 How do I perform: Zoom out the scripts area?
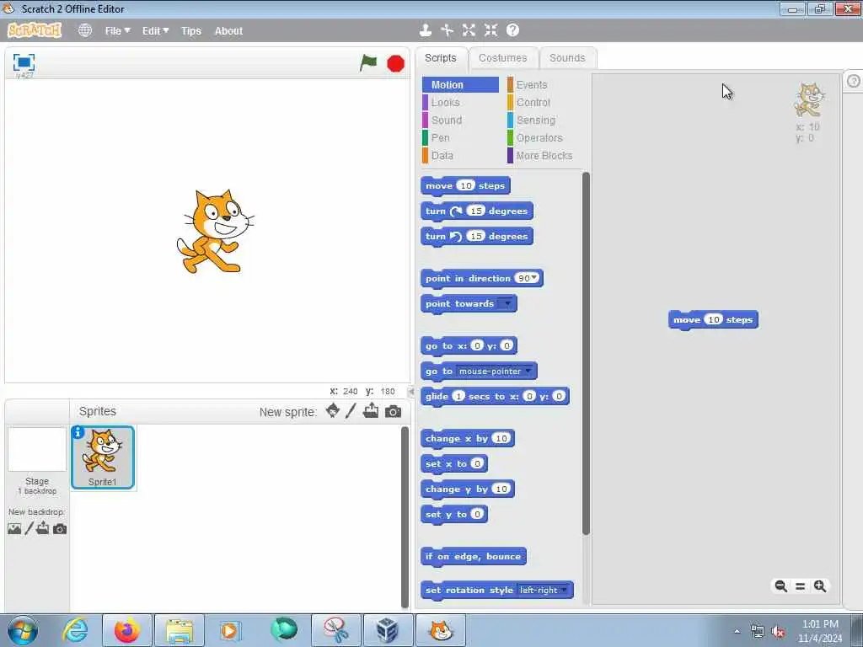(x=780, y=586)
